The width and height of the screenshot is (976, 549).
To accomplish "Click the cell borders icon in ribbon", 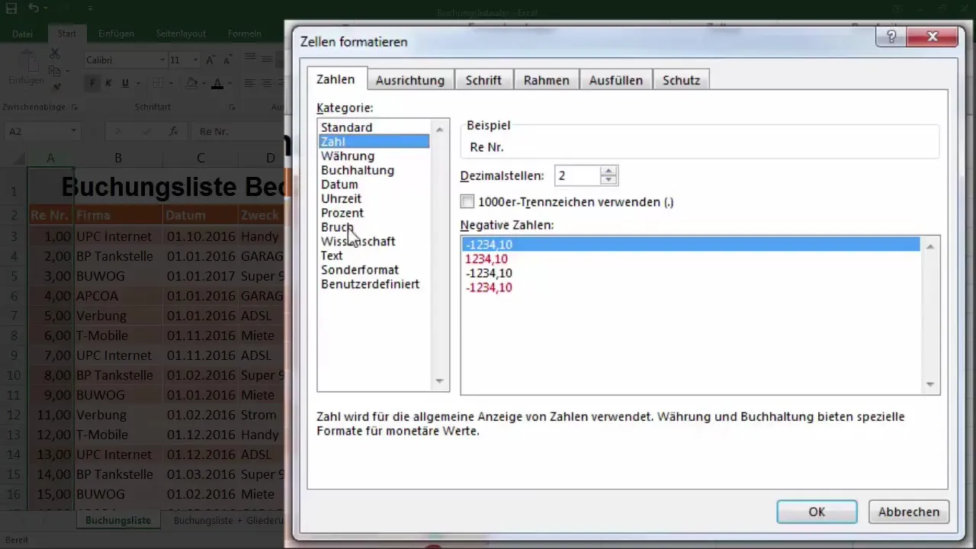I will tap(158, 83).
